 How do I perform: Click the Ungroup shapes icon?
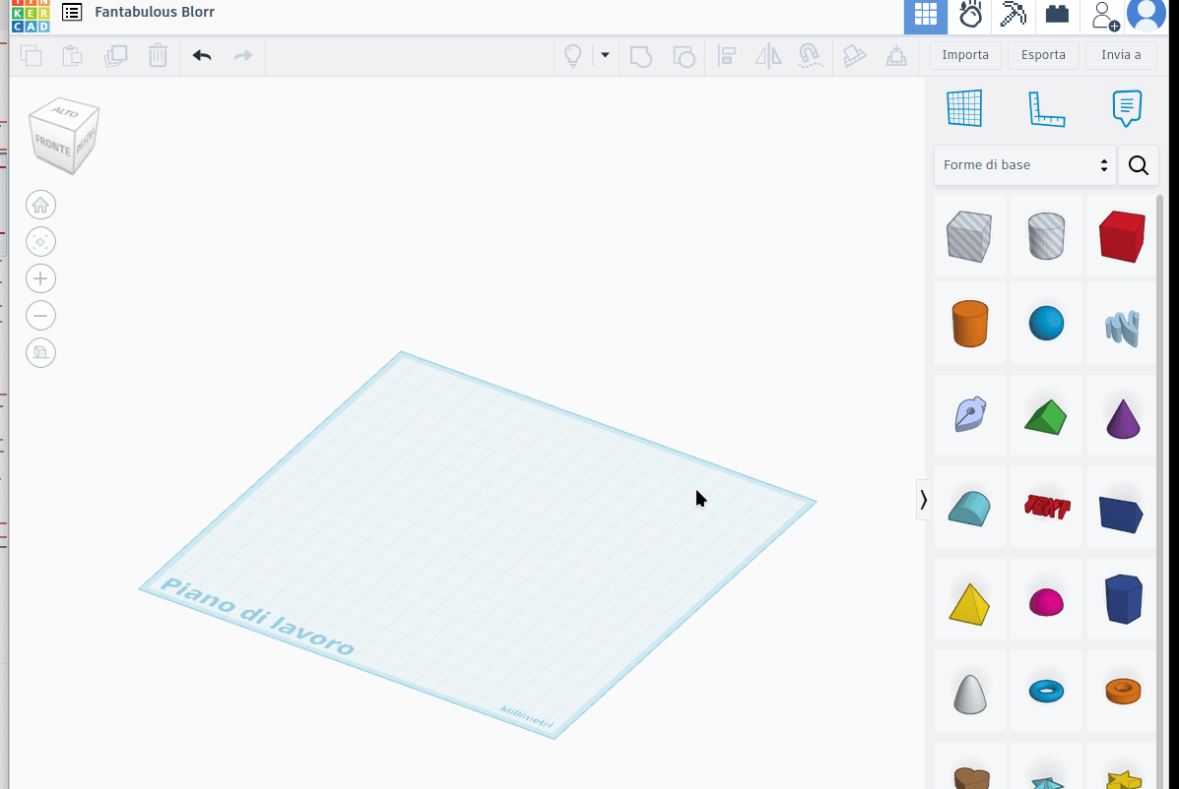684,56
